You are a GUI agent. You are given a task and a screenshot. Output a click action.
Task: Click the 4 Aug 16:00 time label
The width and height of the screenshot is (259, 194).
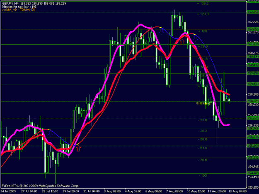tap(133, 192)
